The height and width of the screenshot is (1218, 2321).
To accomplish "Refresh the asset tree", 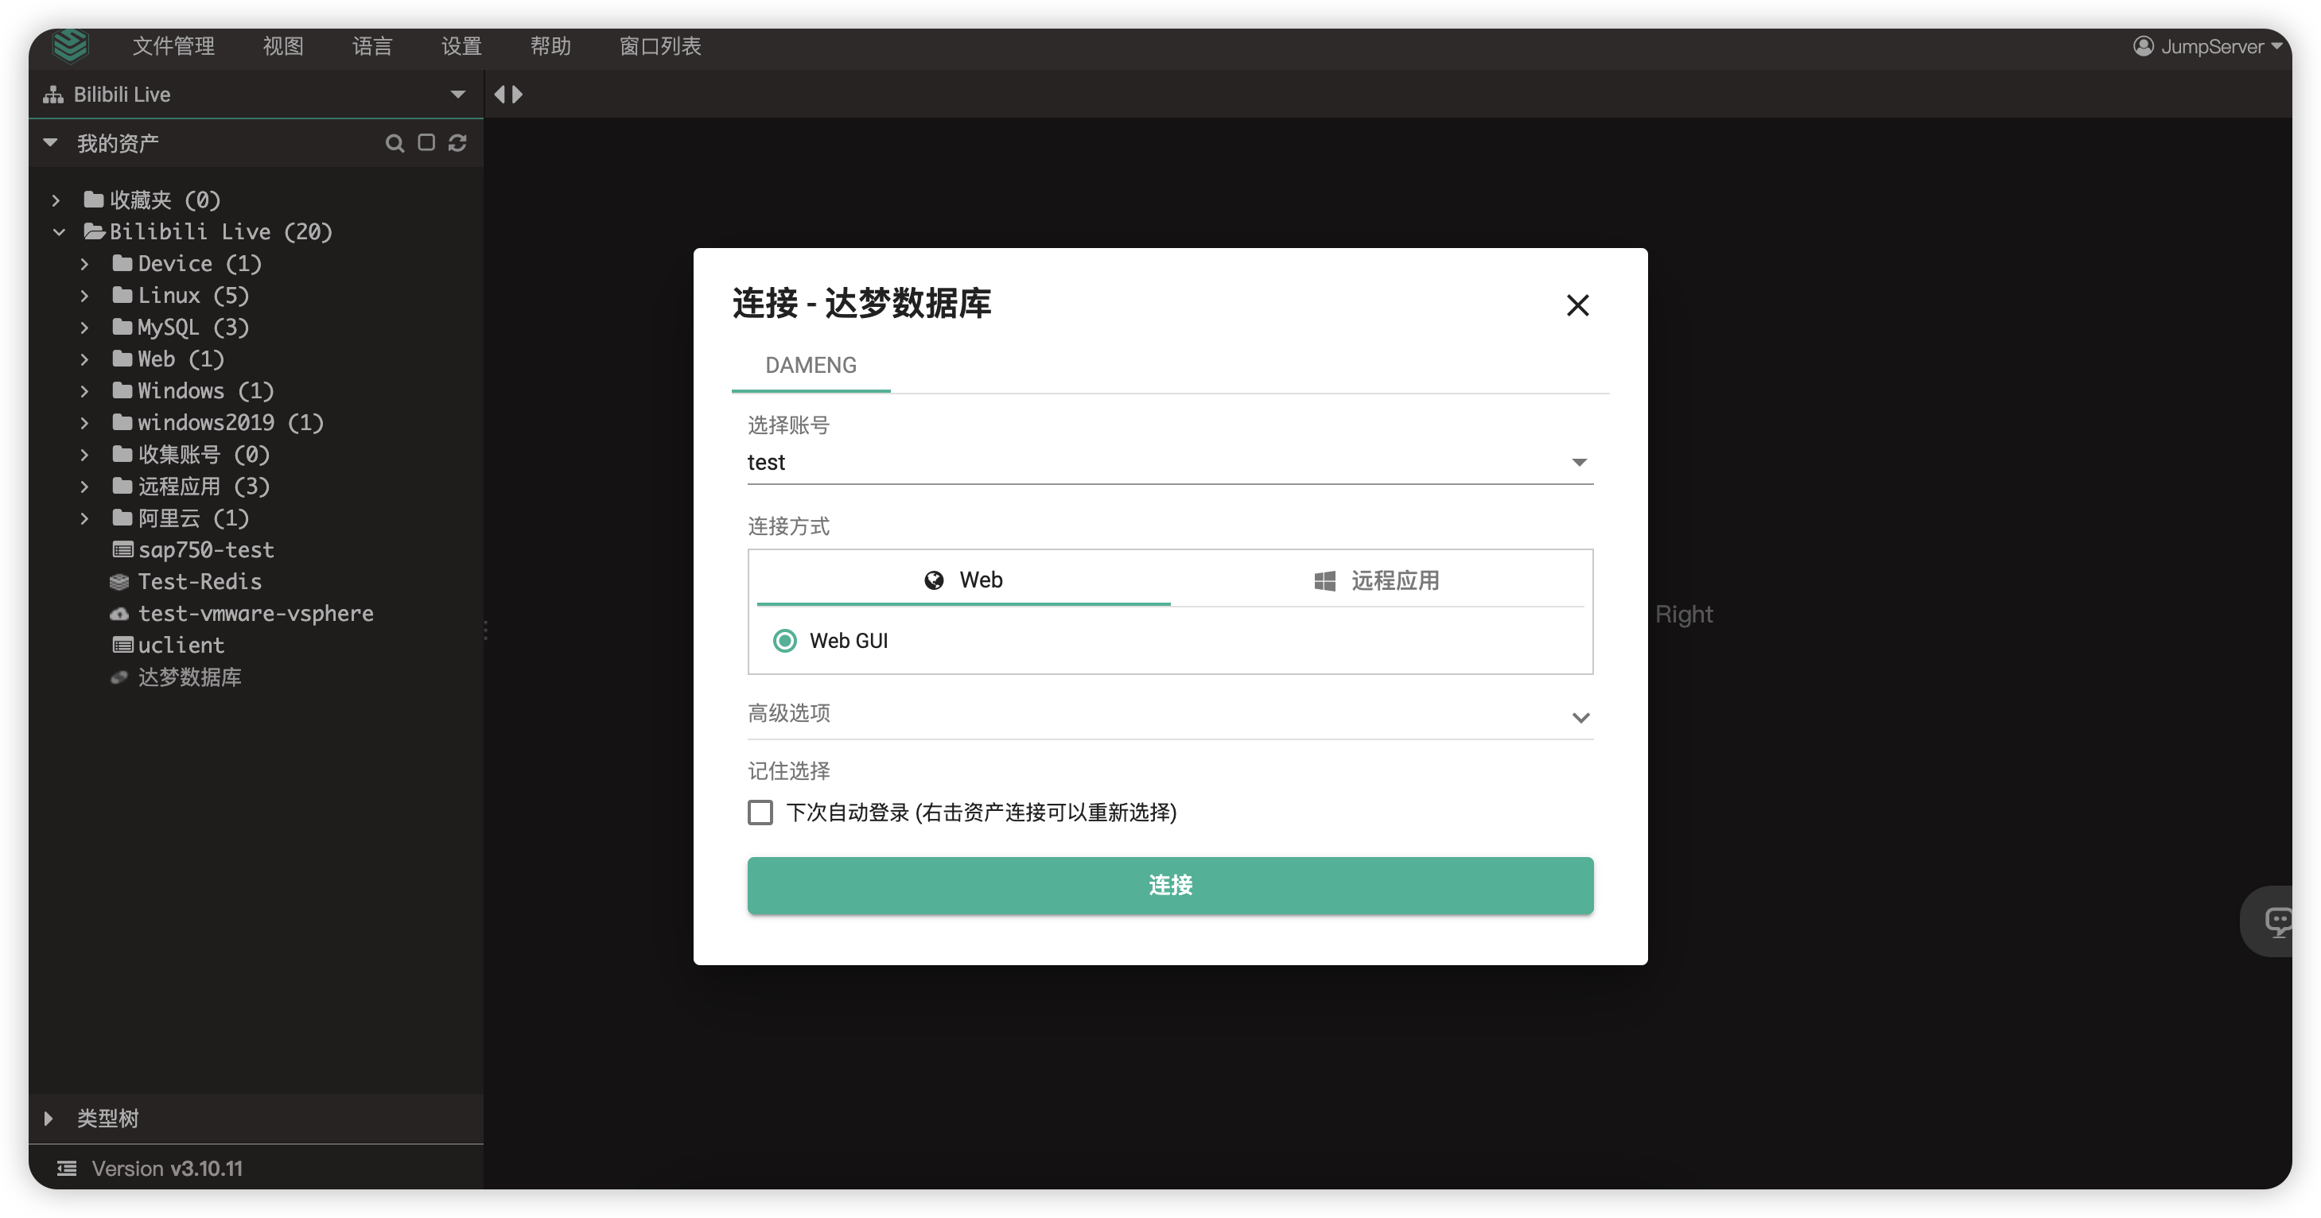I will pyautogui.click(x=457, y=142).
